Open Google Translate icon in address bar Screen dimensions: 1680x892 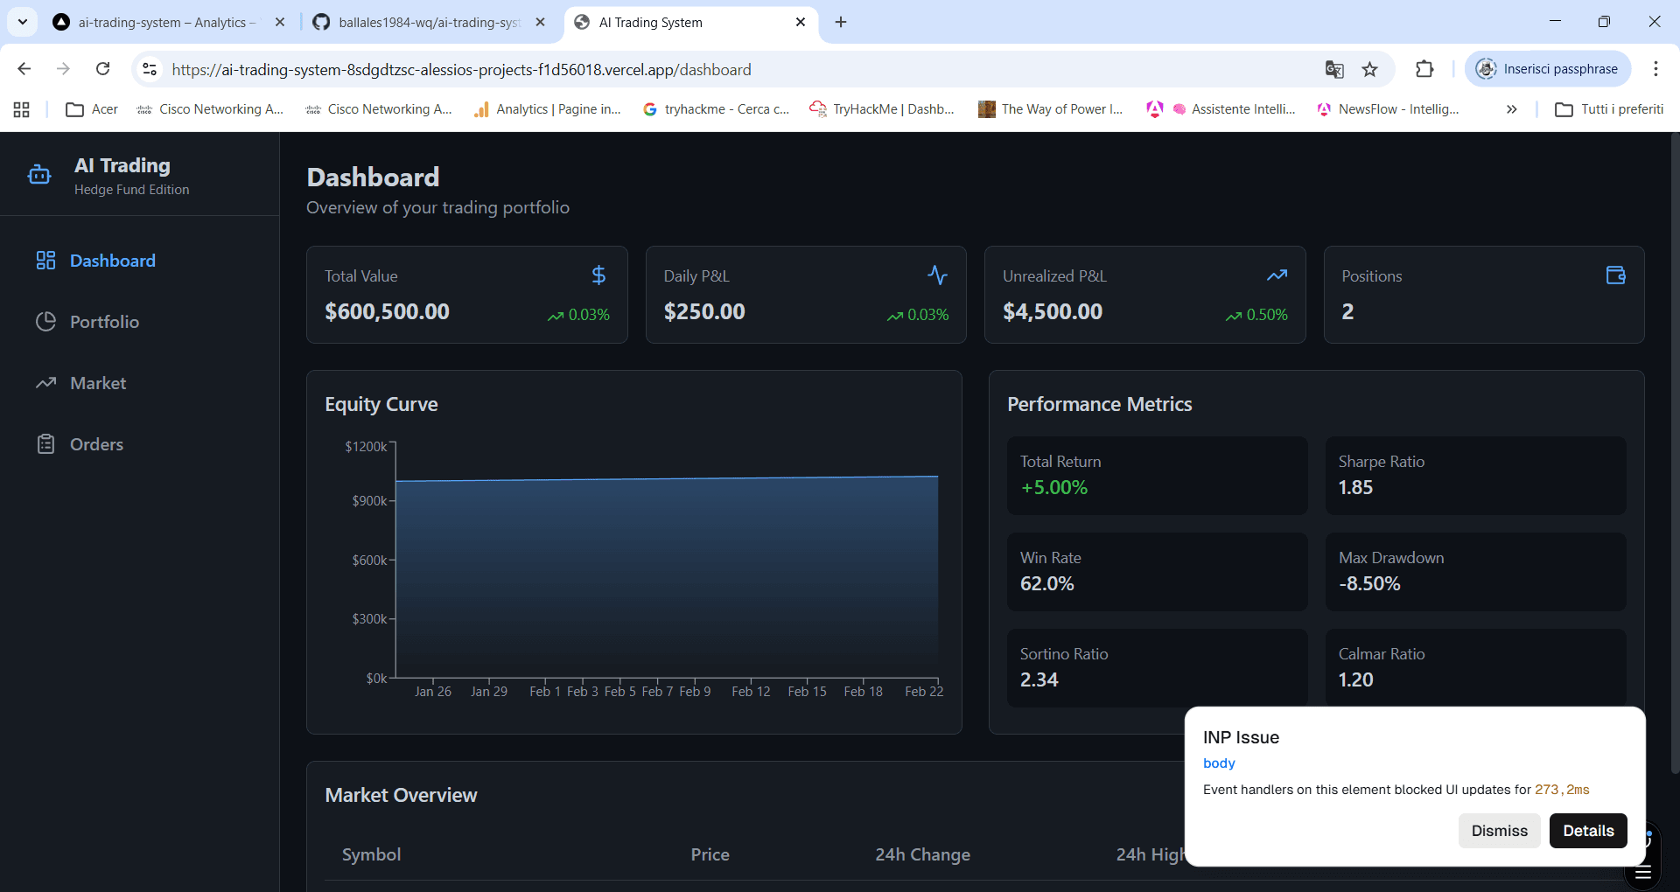click(x=1333, y=69)
